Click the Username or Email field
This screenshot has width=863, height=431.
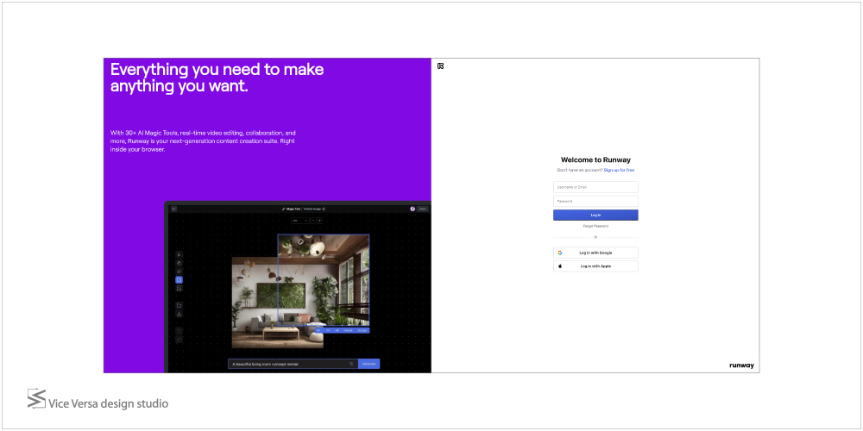595,187
